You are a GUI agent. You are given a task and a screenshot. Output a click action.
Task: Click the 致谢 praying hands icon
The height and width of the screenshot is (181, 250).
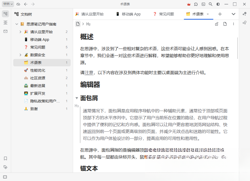(26, 109)
